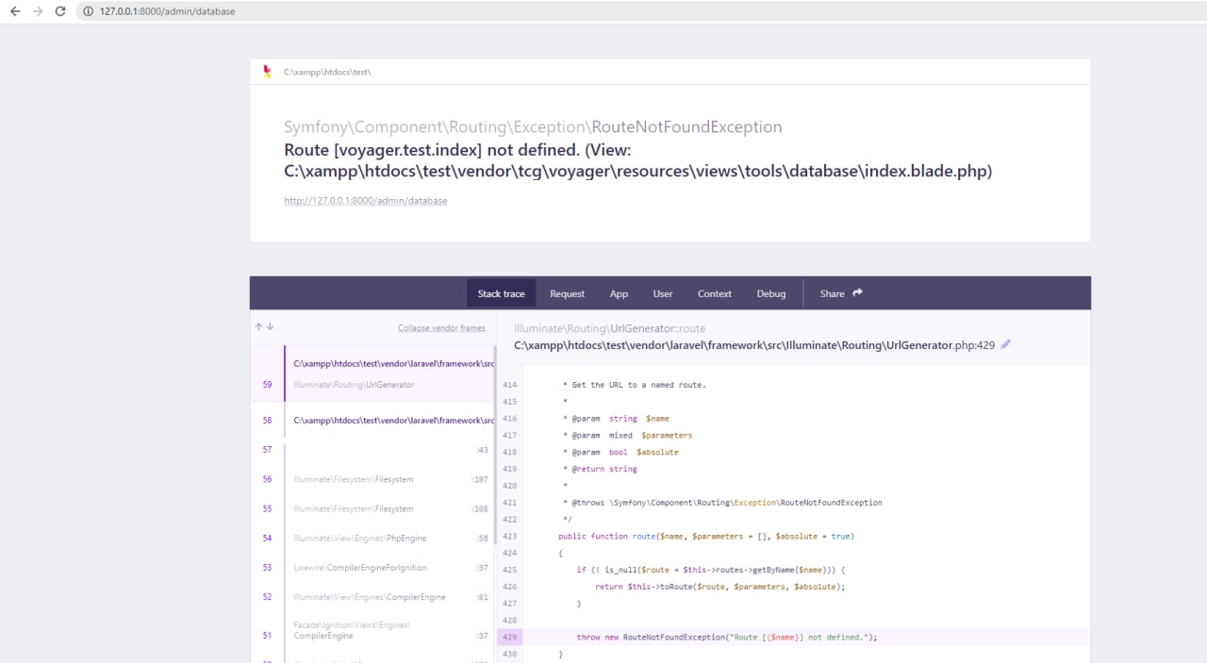Click the return $this->toRoute code line
This screenshot has height=663, width=1207.
tap(720, 587)
